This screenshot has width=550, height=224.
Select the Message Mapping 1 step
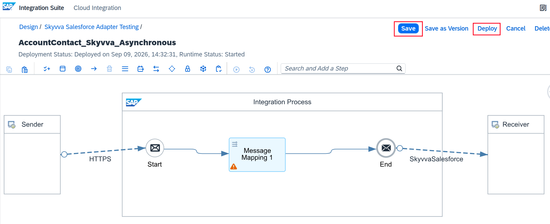[257, 154]
